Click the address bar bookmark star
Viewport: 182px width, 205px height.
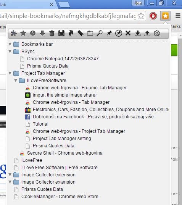[x=141, y=16]
